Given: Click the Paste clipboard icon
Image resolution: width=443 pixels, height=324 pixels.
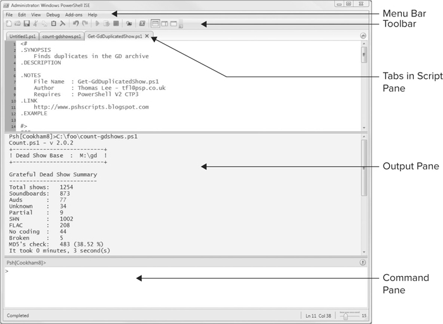Looking at the screenshot, I should (53, 24).
